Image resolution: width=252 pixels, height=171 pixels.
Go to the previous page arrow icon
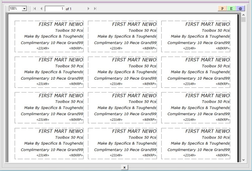(x=41, y=8)
